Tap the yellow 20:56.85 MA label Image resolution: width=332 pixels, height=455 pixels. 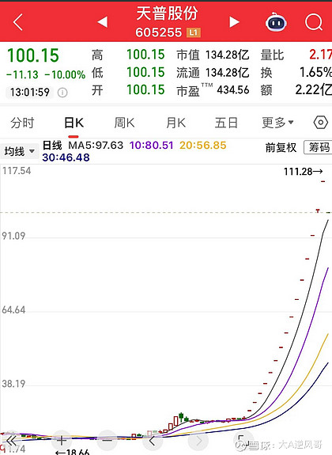(x=202, y=145)
